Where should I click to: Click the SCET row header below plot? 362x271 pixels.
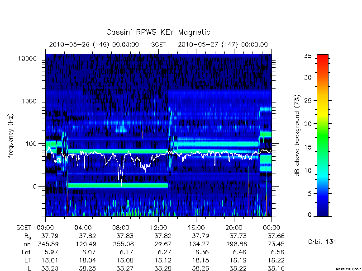point(24,228)
